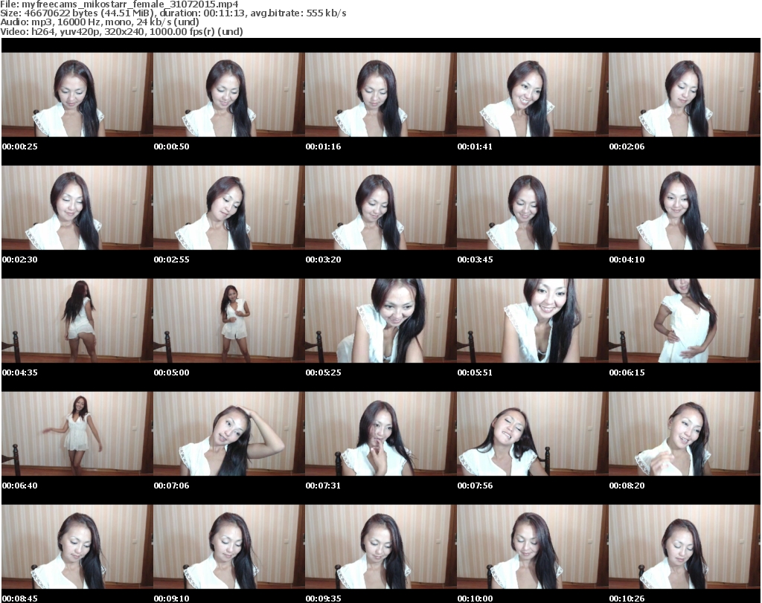Click the file name text line

[120, 4]
